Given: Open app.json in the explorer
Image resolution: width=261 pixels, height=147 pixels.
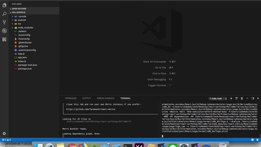Looking at the screenshot, I should 22,58.
